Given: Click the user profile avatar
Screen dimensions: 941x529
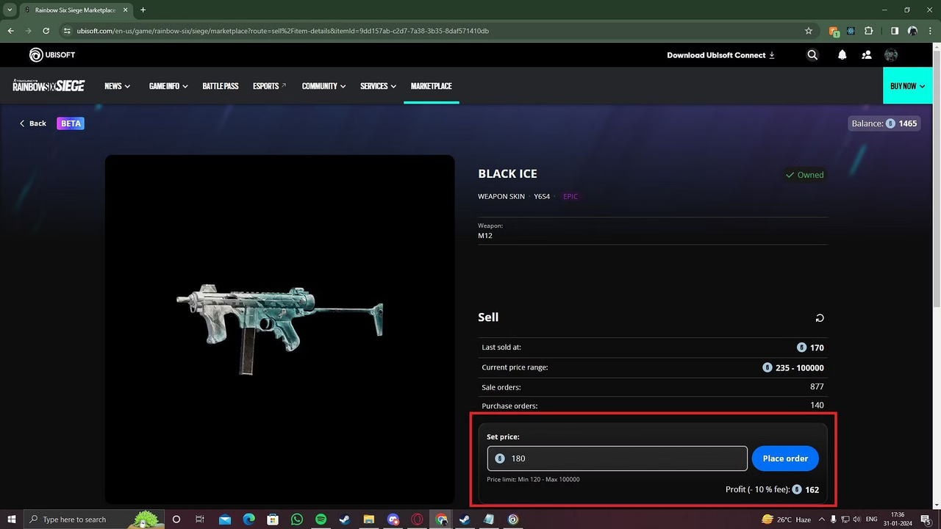Looking at the screenshot, I should tap(891, 55).
